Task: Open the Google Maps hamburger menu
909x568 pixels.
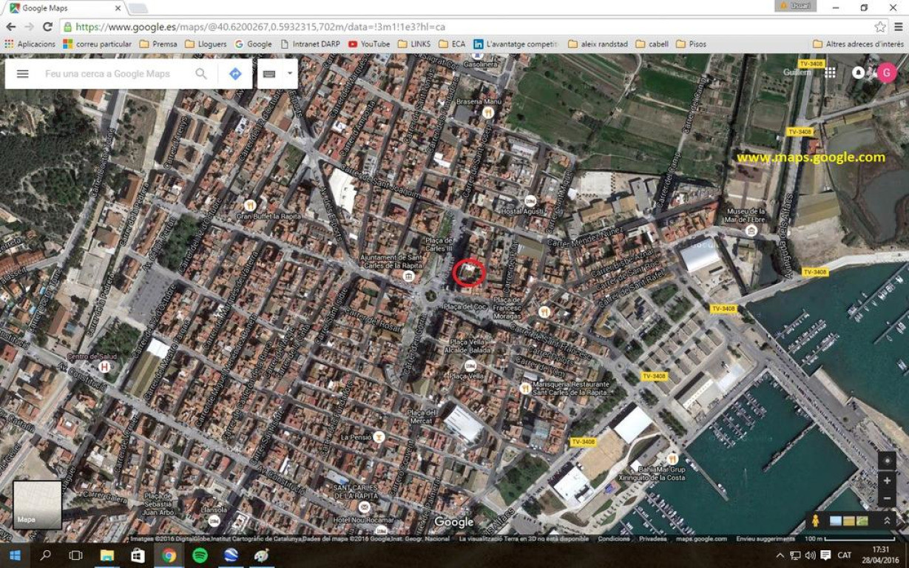Action: tap(22, 74)
